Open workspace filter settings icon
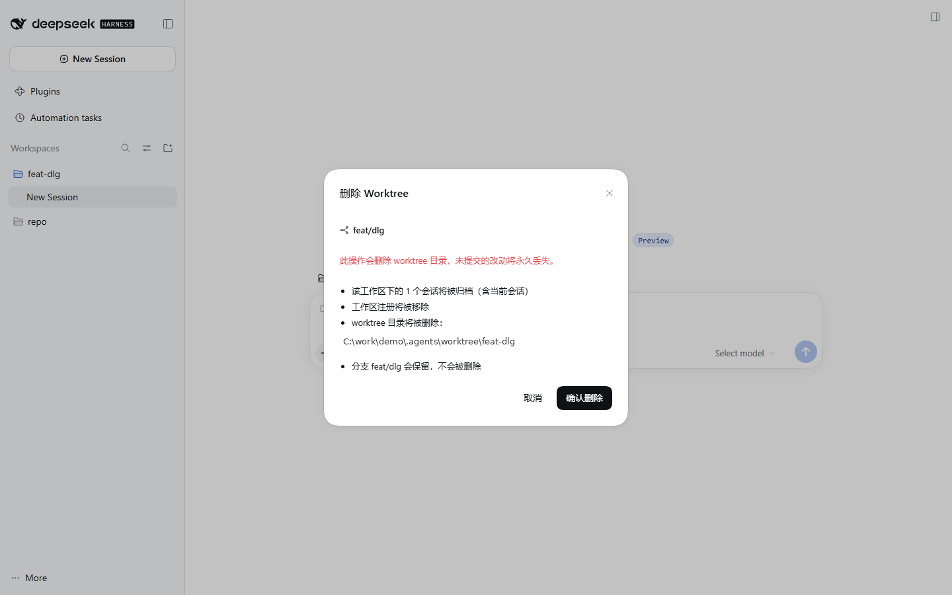 (x=147, y=148)
